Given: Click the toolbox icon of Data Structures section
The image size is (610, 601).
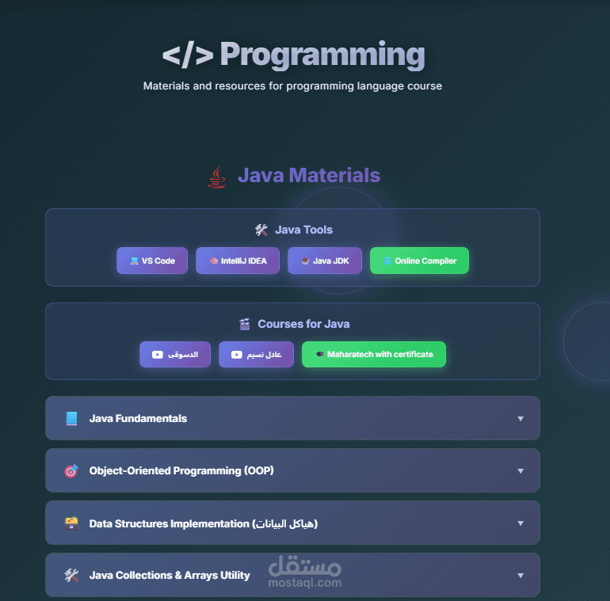Looking at the screenshot, I should pyautogui.click(x=71, y=523).
